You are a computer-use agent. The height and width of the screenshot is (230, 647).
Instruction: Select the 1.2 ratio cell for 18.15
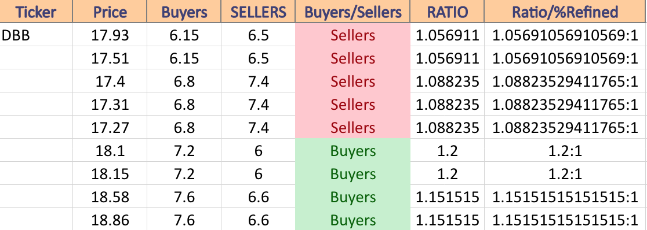447,174
